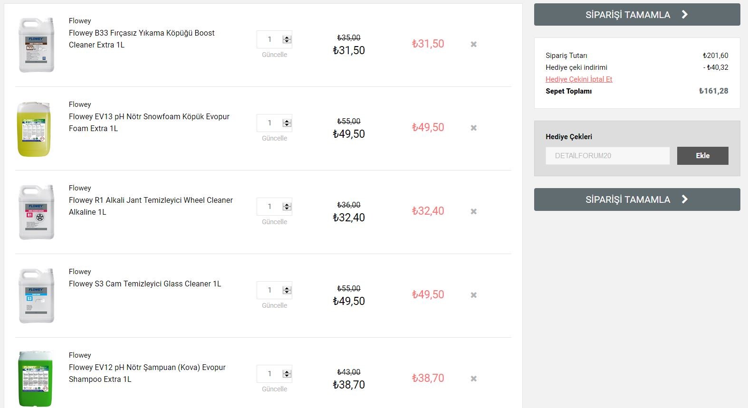Open the EV12 Shampoo product image

tap(34, 379)
